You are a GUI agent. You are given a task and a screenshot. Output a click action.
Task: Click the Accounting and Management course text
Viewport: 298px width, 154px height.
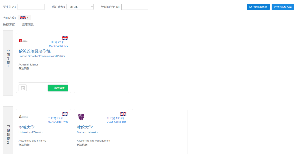pos(93,141)
